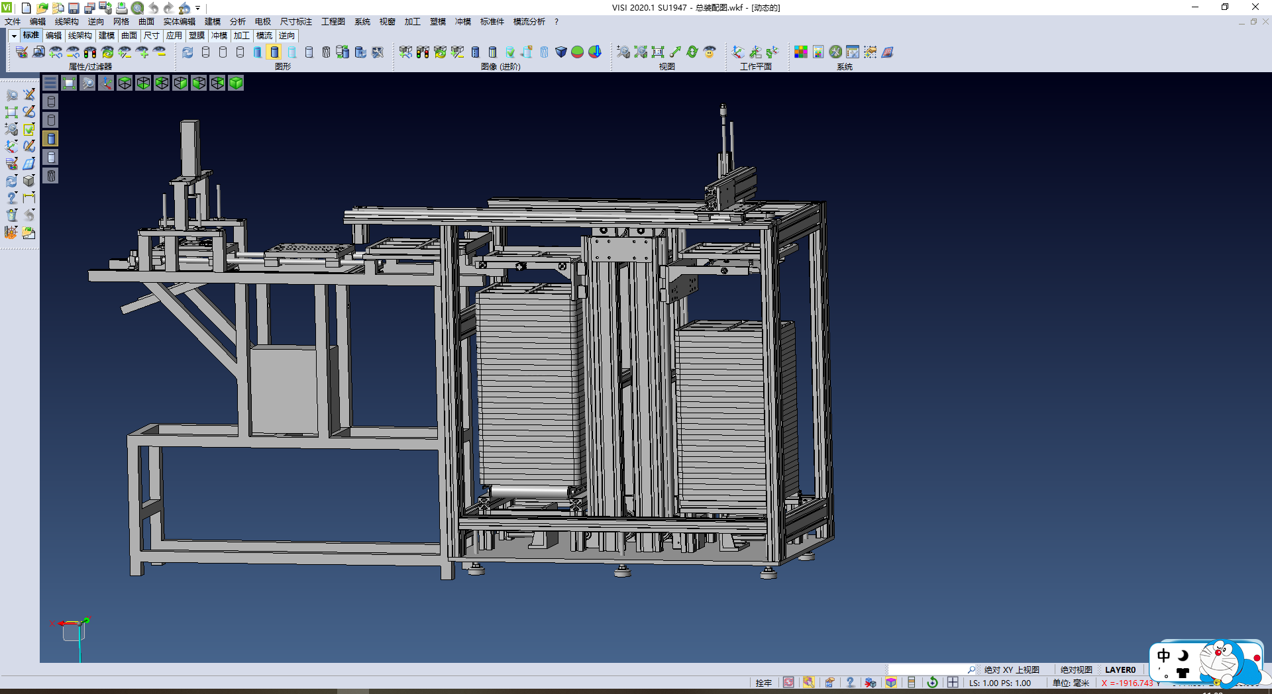This screenshot has height=694, width=1272.
Task: Open the dropdown arrow left of 标准 tab
Action: (14, 36)
